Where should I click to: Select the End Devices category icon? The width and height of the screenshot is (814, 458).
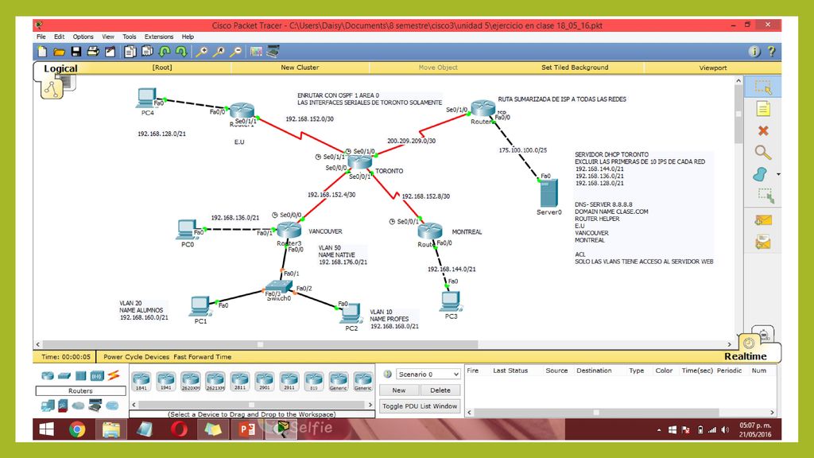pos(48,406)
